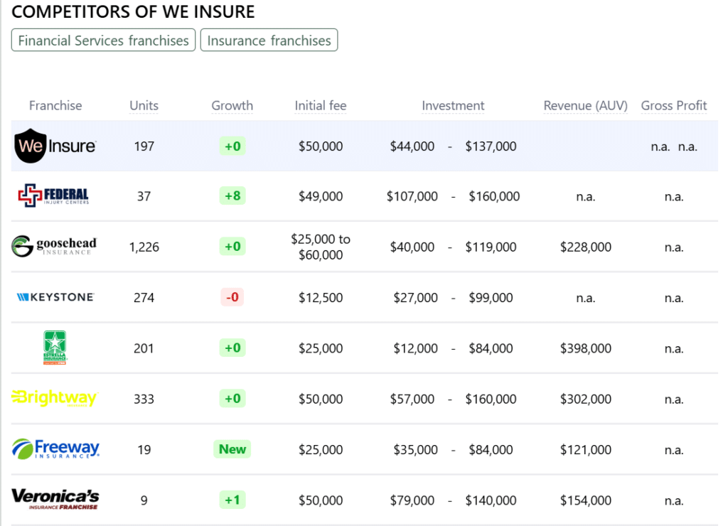Click the +1 growth badge for Veronica's
The image size is (728, 526).
point(232,500)
